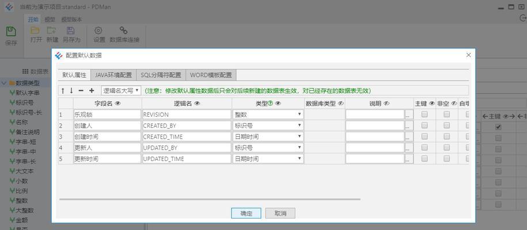
Task: Click the PDMan logo in the title bar
Action: point(9,7)
